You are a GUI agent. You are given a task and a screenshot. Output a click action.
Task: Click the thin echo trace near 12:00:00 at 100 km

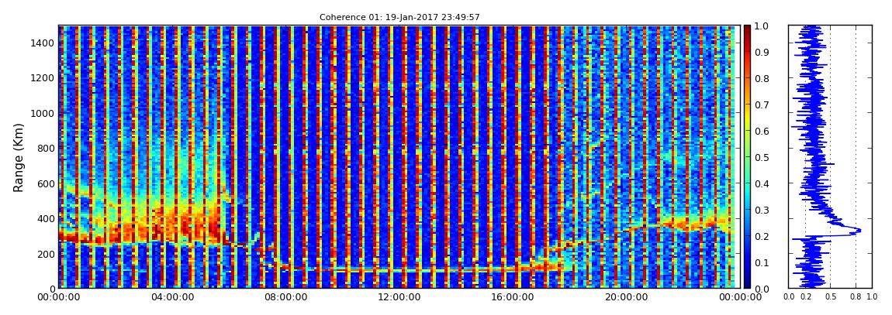point(398,270)
